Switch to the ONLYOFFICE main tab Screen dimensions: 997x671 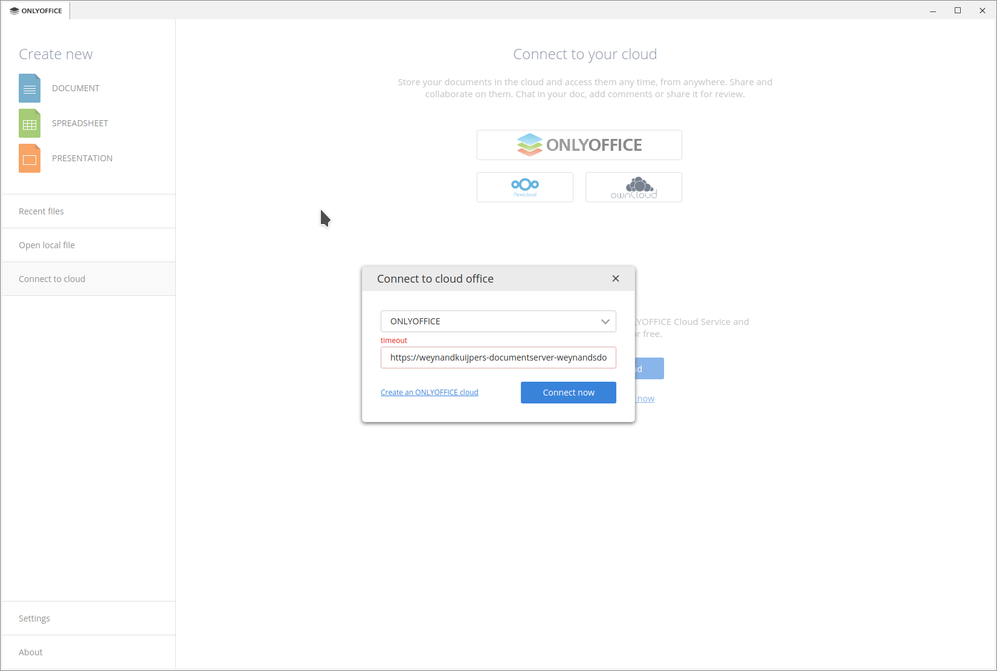click(x=36, y=11)
